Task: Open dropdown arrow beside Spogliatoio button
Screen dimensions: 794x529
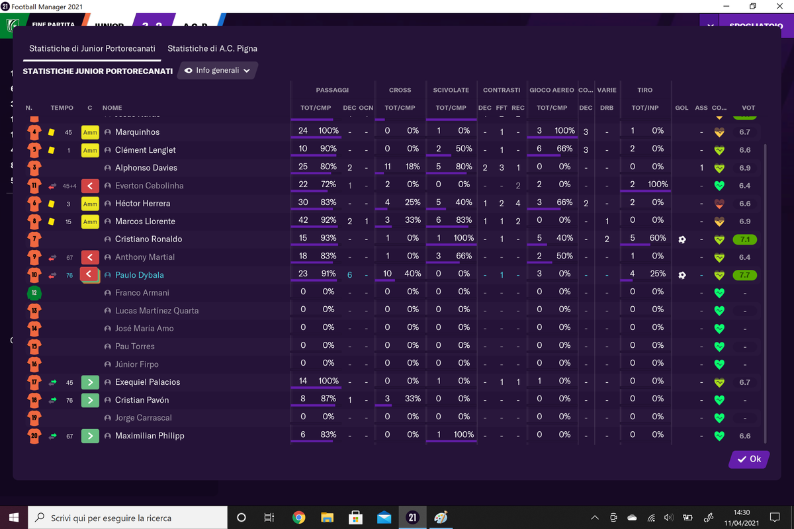Action: (x=709, y=26)
